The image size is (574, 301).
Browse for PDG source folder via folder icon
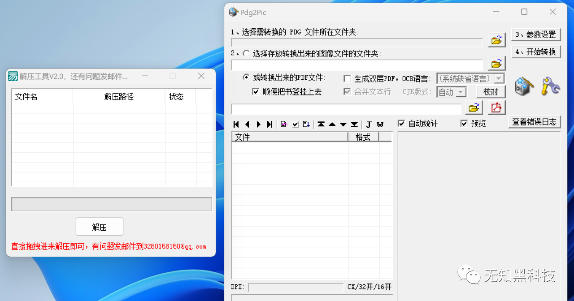496,40
